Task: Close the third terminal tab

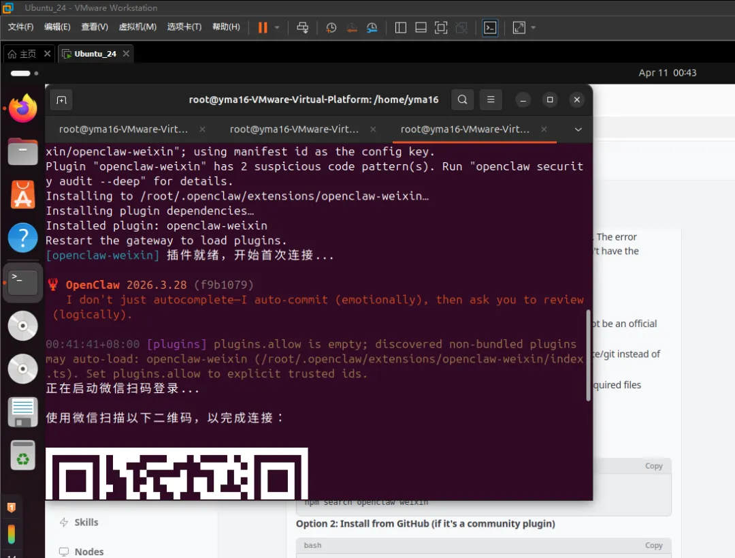Action: coord(544,129)
